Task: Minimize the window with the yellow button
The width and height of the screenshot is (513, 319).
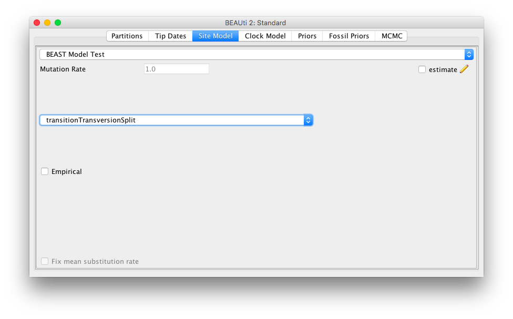Action: [x=47, y=23]
